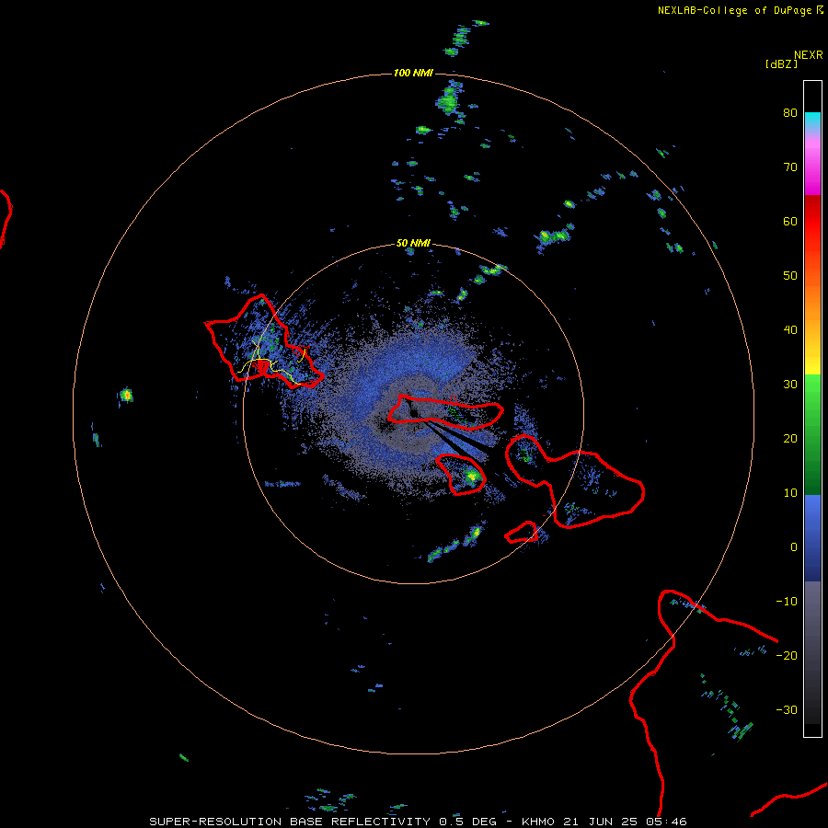Click the 20 value on the dBZ scale

[790, 439]
